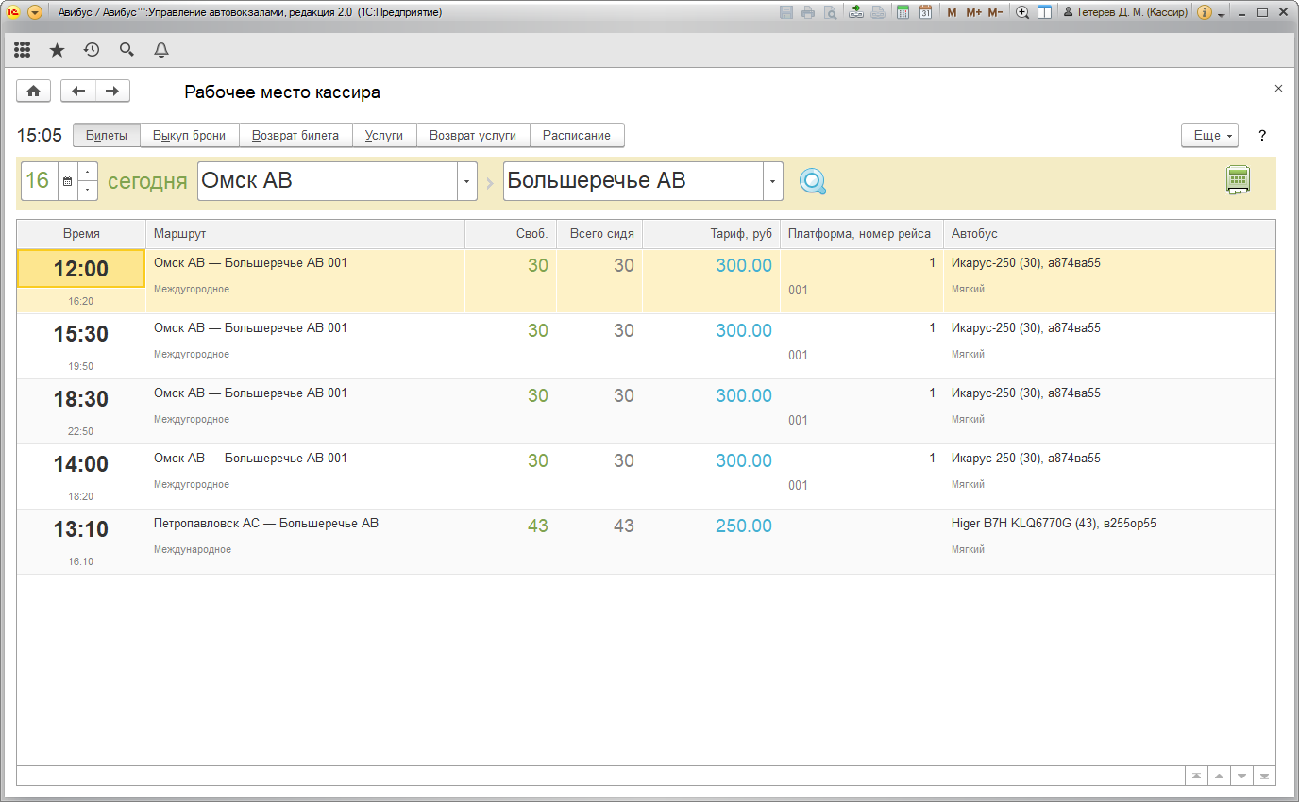The height and width of the screenshot is (802, 1299).
Task: Click the Back navigation arrow button
Action: (x=78, y=92)
